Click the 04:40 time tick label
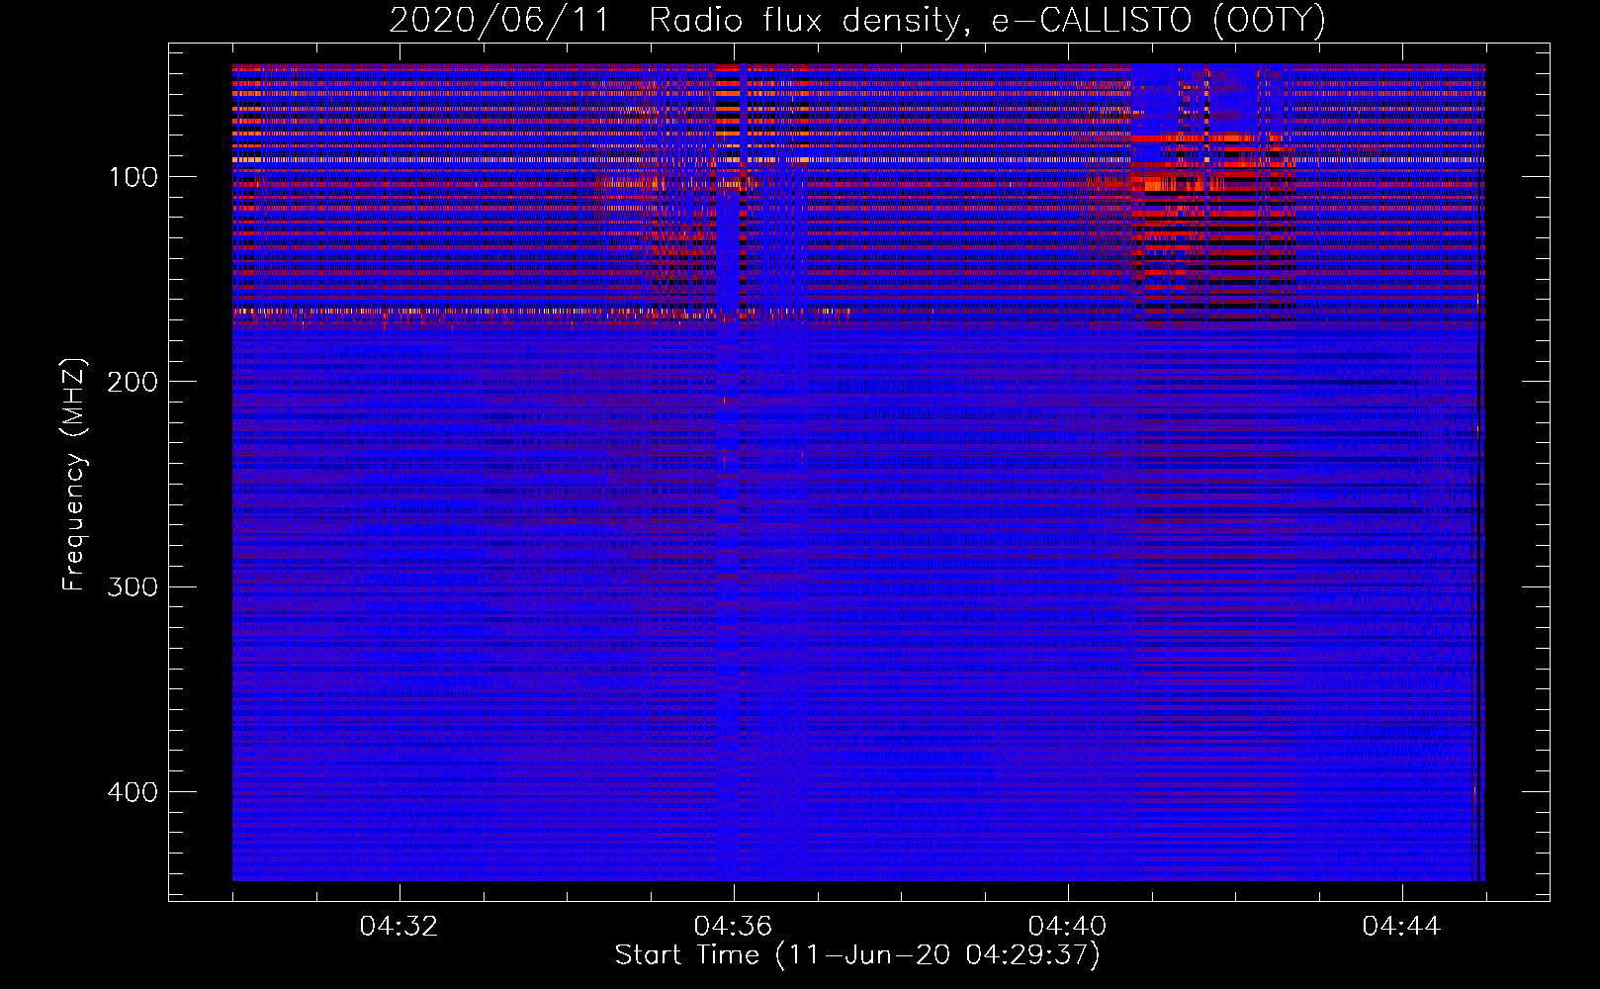1600x989 pixels. point(1068,927)
